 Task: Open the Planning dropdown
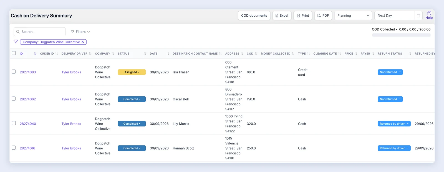click(353, 16)
